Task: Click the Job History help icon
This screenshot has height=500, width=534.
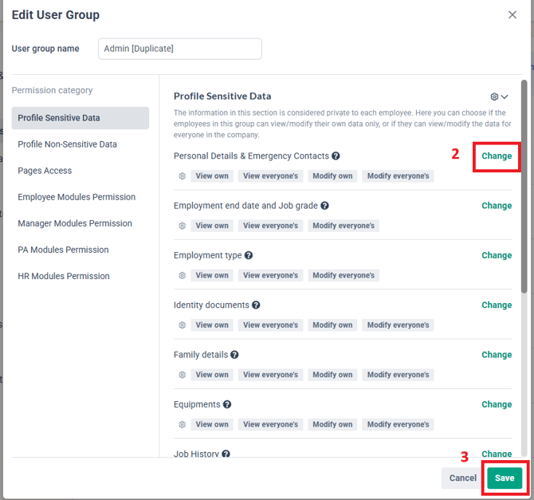Action: tap(226, 454)
